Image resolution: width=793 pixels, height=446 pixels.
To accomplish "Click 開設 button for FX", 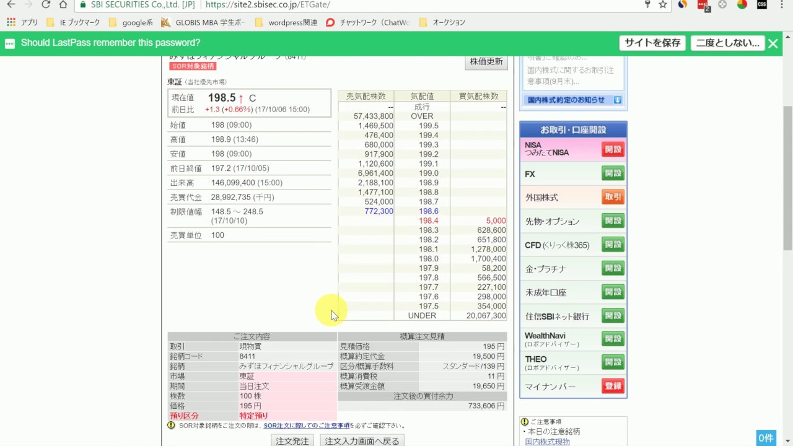I will click(x=613, y=173).
